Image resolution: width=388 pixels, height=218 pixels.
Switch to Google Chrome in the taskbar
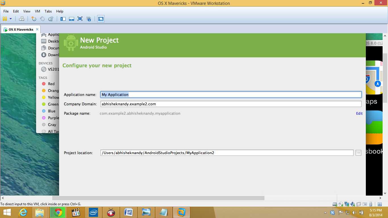click(x=58, y=212)
